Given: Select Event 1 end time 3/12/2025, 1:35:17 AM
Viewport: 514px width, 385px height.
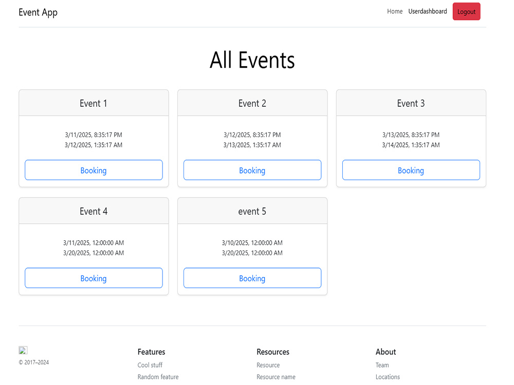Looking at the screenshot, I should (94, 145).
